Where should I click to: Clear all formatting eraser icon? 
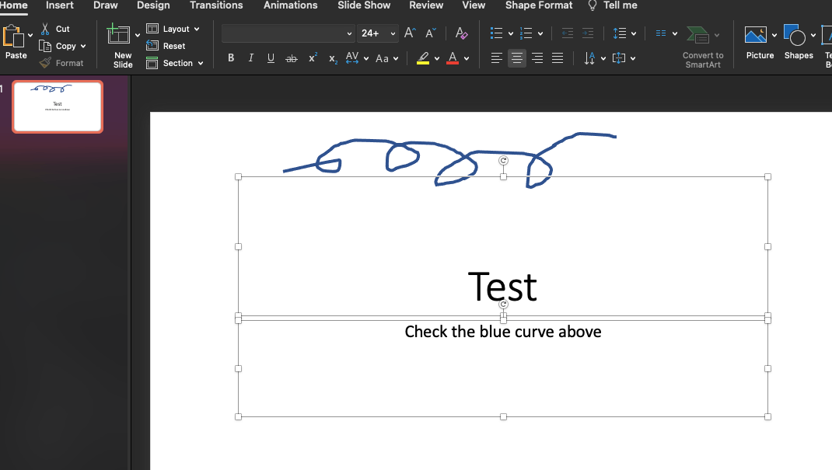(x=461, y=33)
